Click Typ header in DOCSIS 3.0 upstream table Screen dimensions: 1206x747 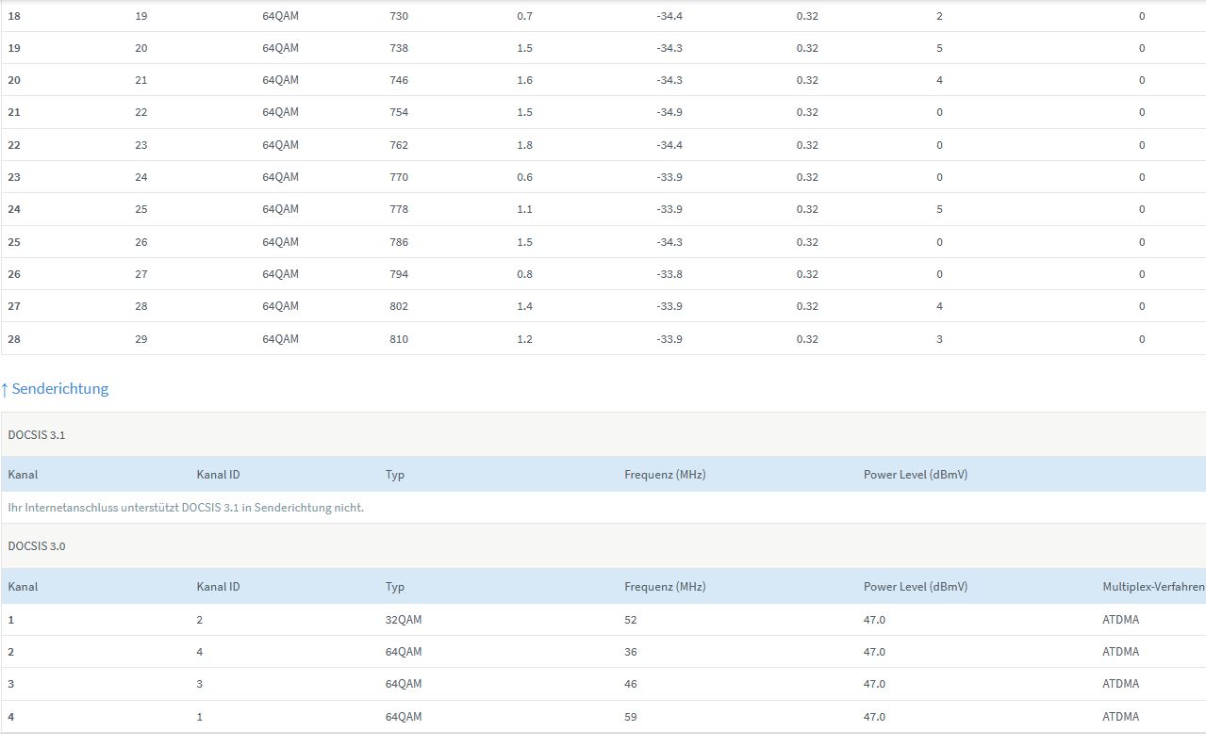click(x=395, y=587)
